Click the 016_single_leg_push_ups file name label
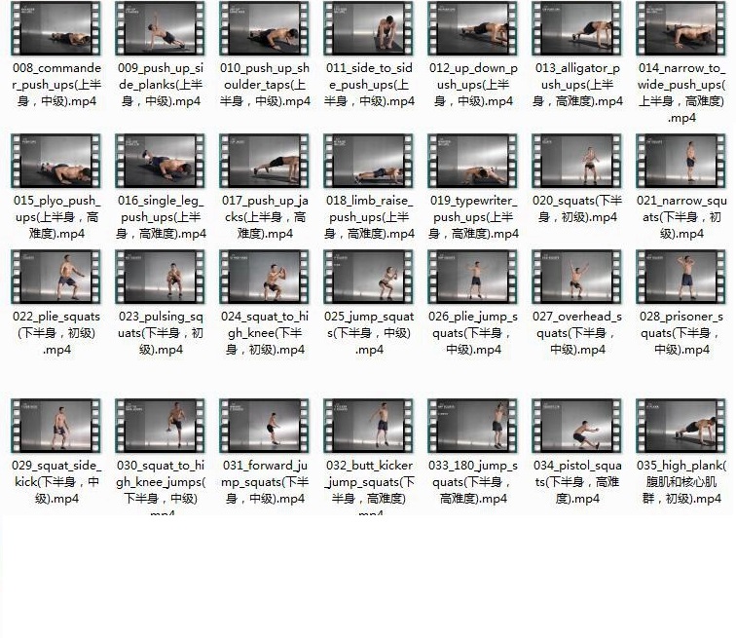Image resolution: width=736 pixels, height=638 pixels. [161, 217]
